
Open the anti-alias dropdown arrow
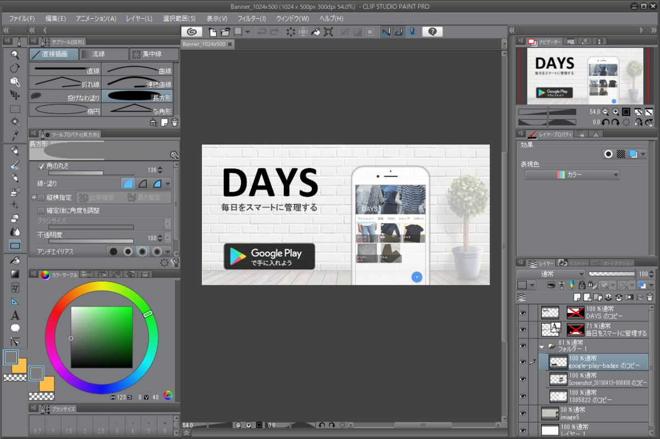pos(168,252)
